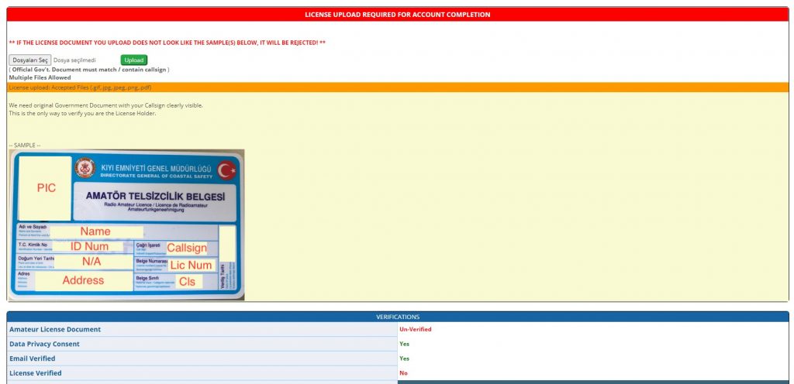
Task: Select the PIC placeholder on sample license
Action: pyautogui.click(x=46, y=188)
